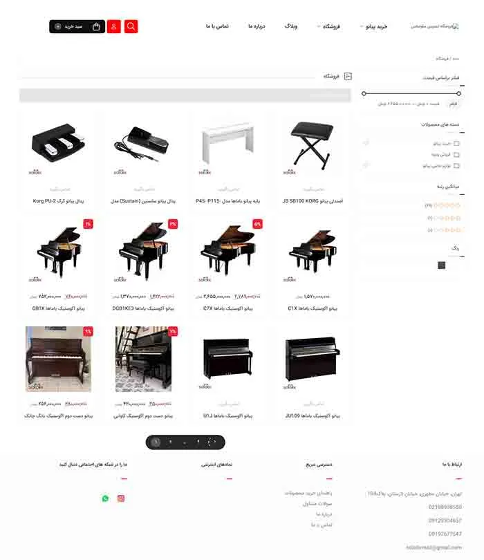Screen dimensions: 484x560
Task: Open the تماس با ما menu item
Action: (217, 26)
